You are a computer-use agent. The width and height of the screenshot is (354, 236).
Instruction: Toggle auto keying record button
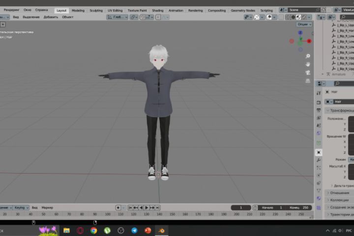118,207
